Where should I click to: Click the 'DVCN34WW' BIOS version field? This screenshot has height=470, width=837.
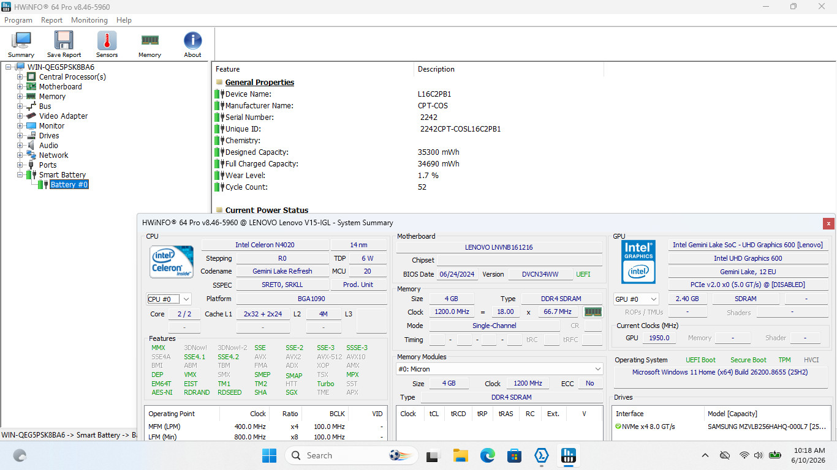click(x=540, y=274)
